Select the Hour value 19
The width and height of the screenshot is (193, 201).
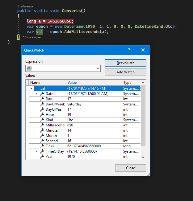[x=69, y=115]
